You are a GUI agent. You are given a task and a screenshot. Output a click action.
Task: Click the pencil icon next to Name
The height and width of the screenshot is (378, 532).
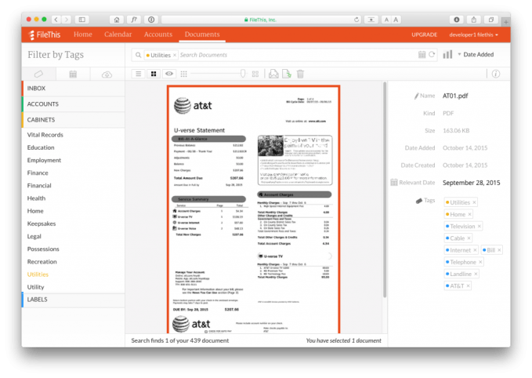[417, 96]
